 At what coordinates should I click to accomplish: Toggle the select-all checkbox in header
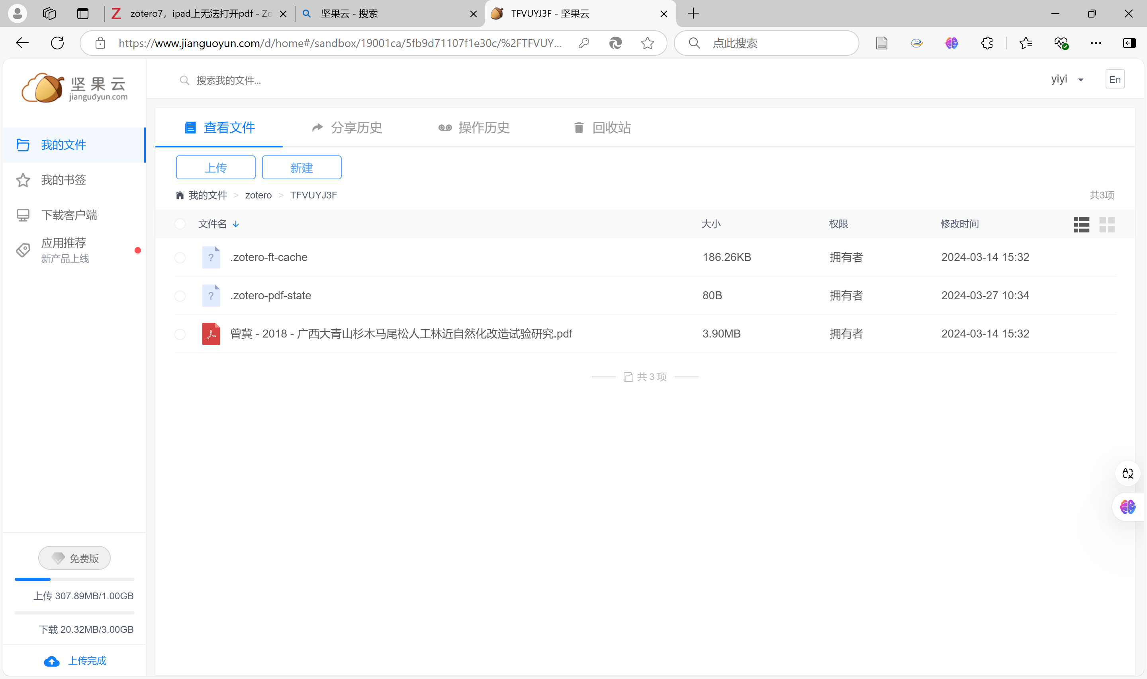[180, 224]
